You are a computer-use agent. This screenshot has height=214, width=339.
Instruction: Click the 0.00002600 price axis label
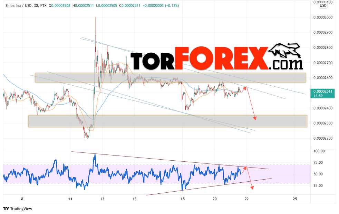(x=323, y=78)
